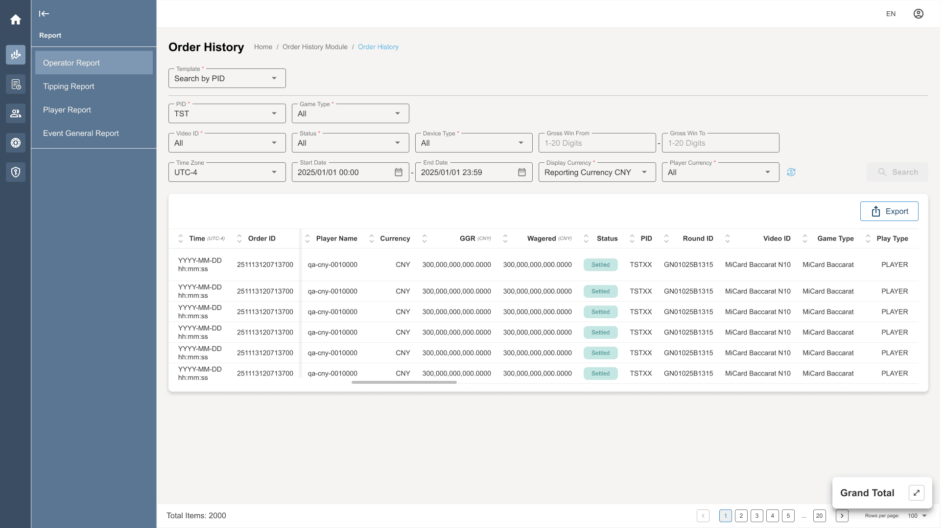Open the user account profile icon
This screenshot has height=528, width=945.
(919, 14)
